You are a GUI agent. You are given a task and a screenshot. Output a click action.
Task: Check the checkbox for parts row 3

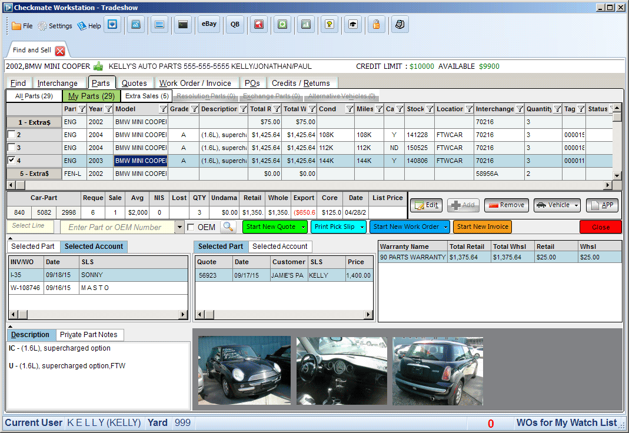coord(12,148)
